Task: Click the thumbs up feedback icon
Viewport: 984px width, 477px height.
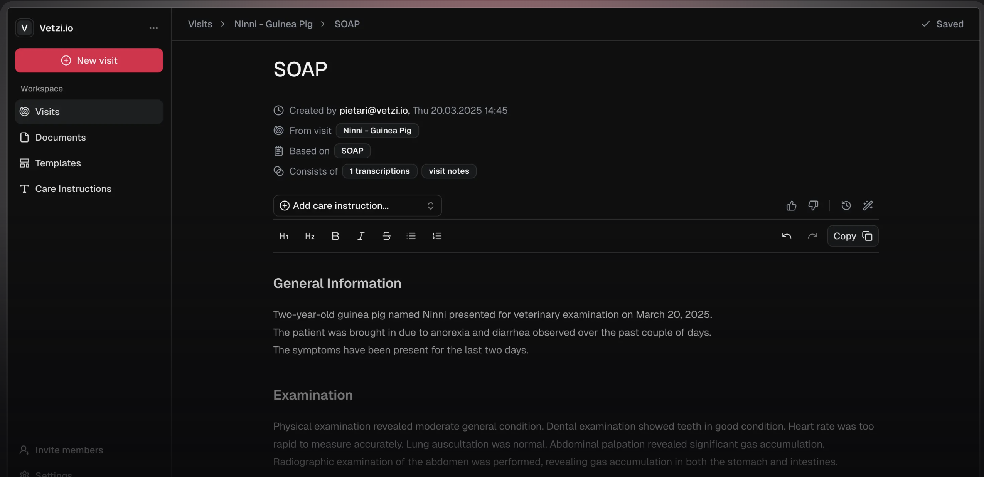Action: pos(791,205)
